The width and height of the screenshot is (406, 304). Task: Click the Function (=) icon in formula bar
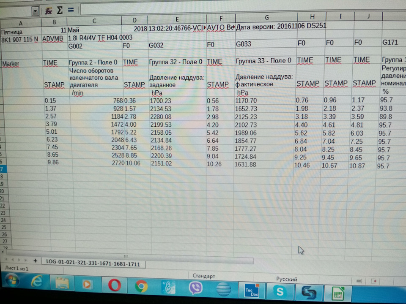71,10
